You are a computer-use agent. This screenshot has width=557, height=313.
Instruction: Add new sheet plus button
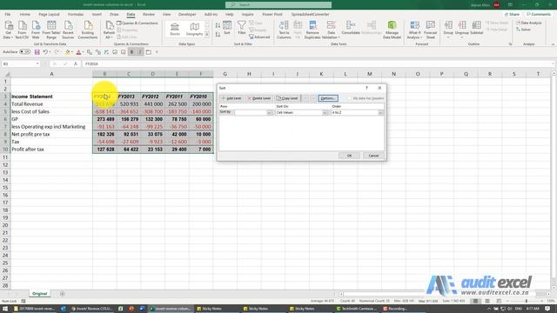(62, 294)
